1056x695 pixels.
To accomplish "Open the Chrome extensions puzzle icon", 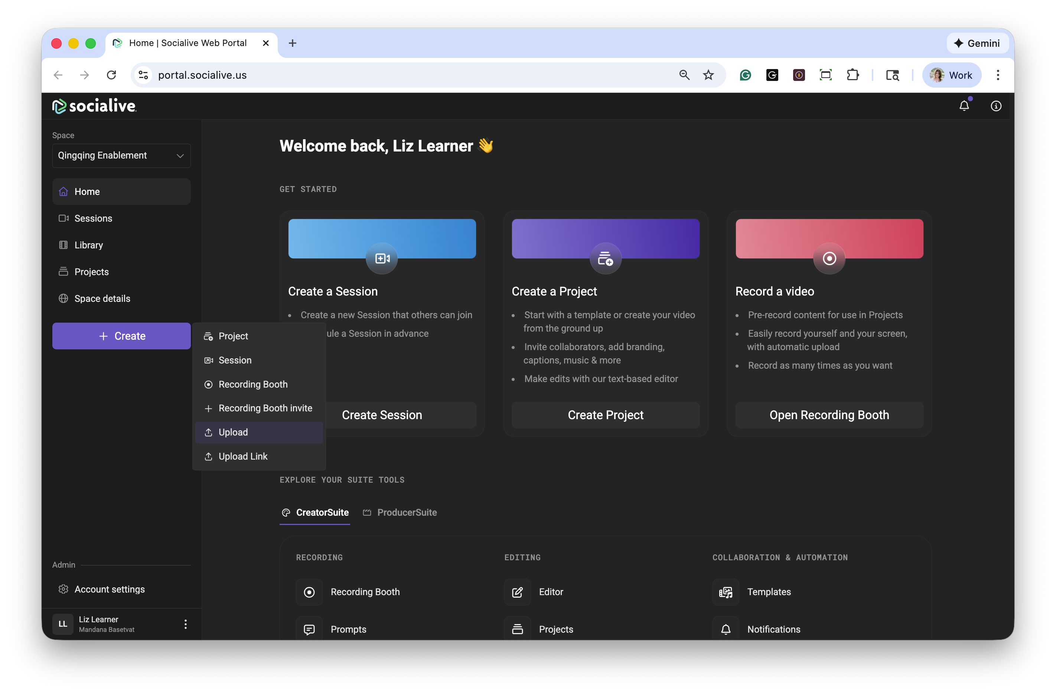I will 853,75.
